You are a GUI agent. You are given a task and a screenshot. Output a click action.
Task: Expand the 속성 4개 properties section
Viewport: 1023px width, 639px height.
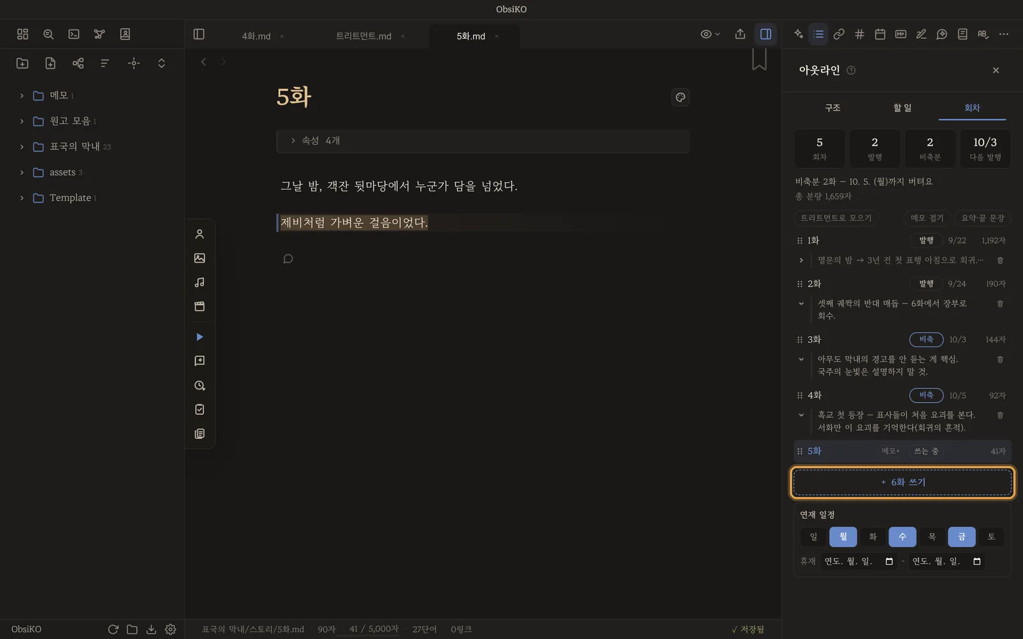pos(483,141)
